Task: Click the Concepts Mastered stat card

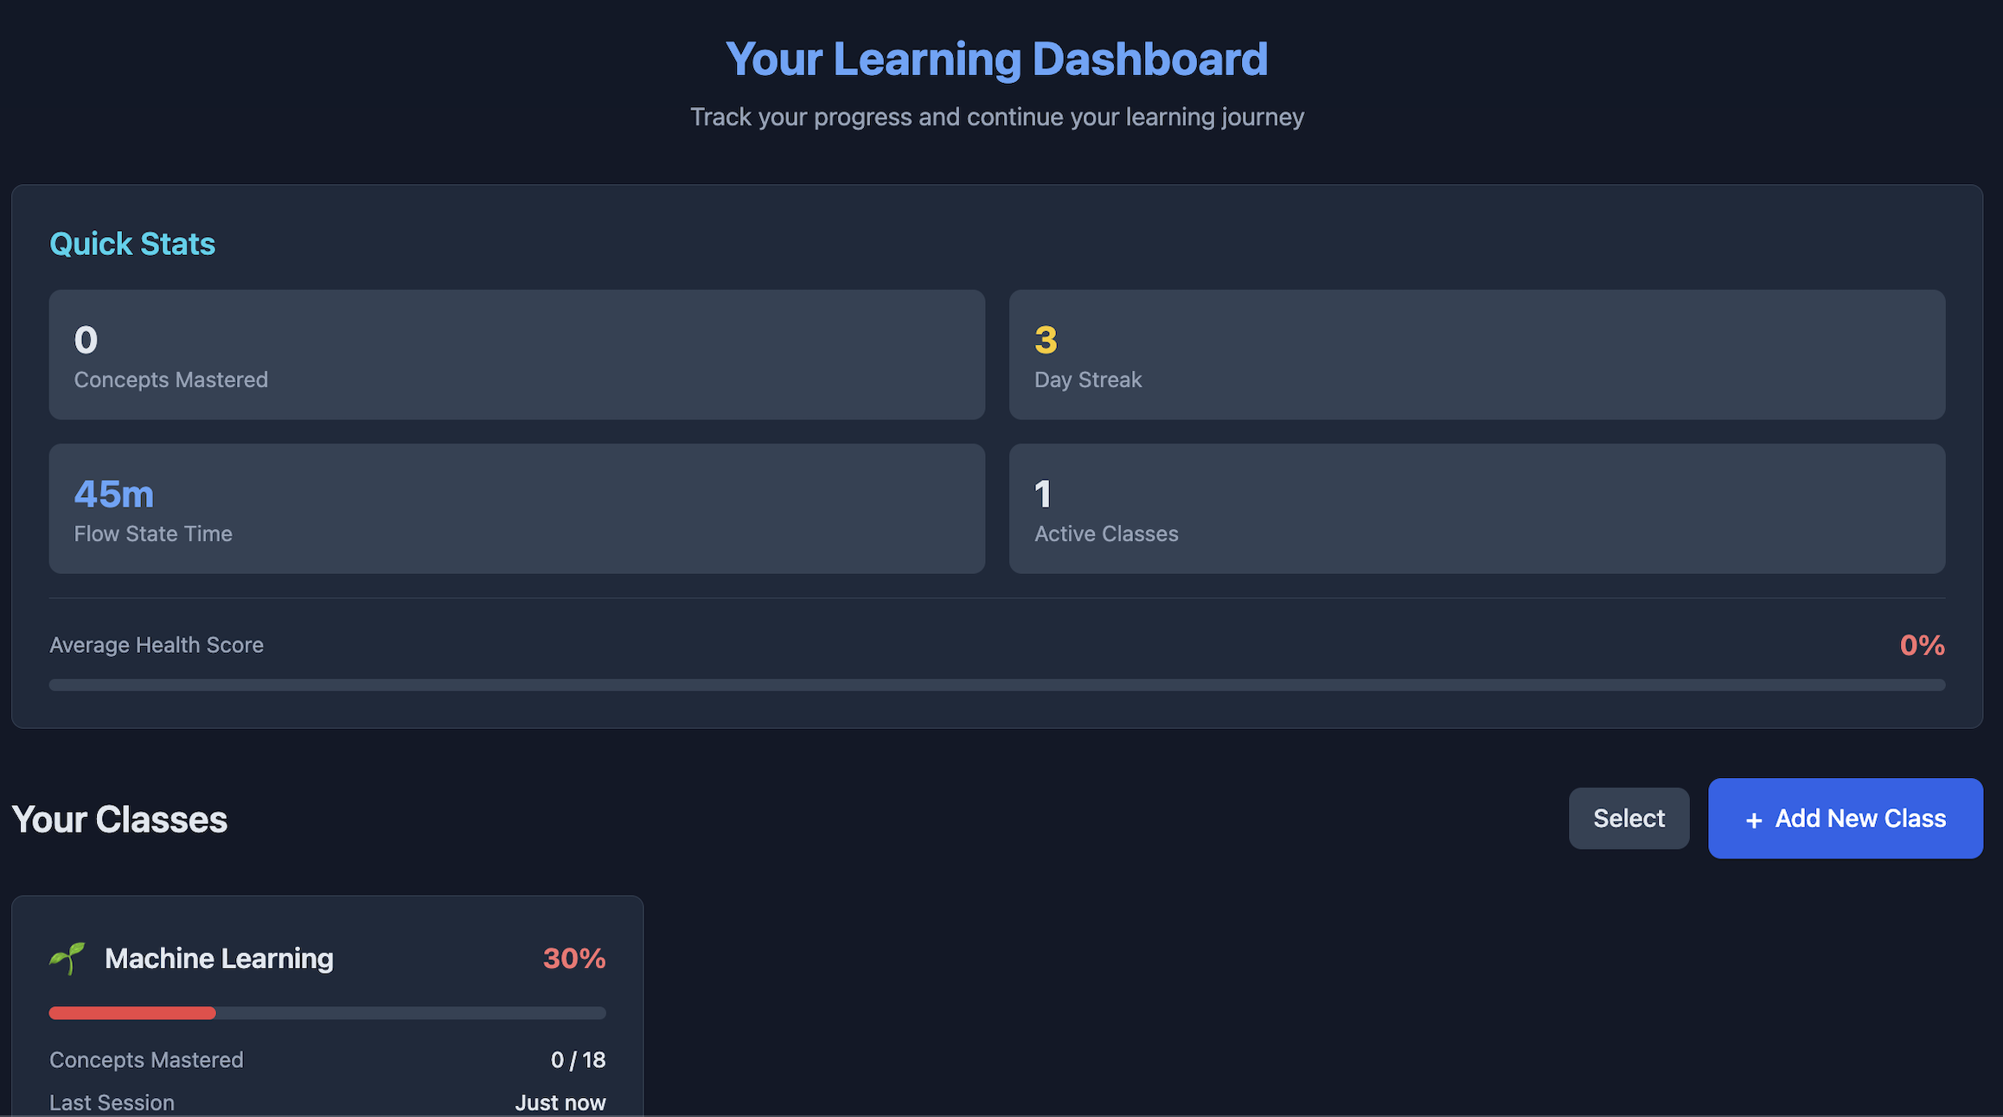Action: [x=516, y=354]
